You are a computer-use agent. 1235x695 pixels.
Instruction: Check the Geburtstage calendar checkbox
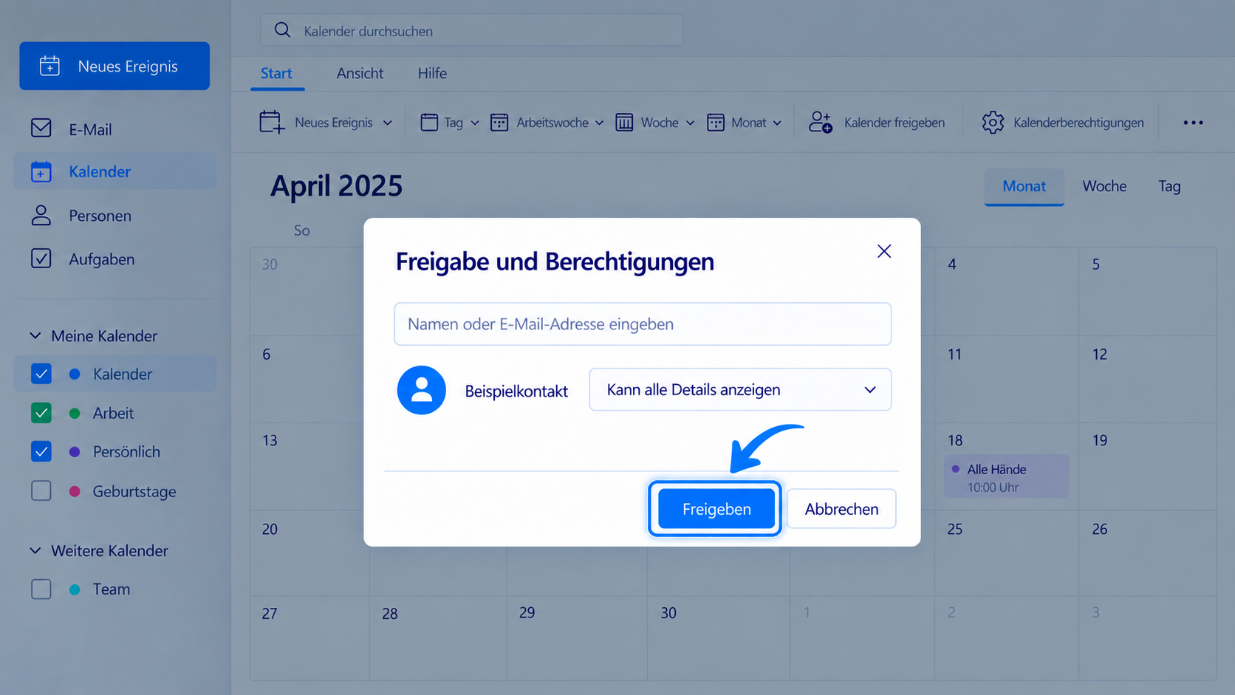click(x=41, y=490)
